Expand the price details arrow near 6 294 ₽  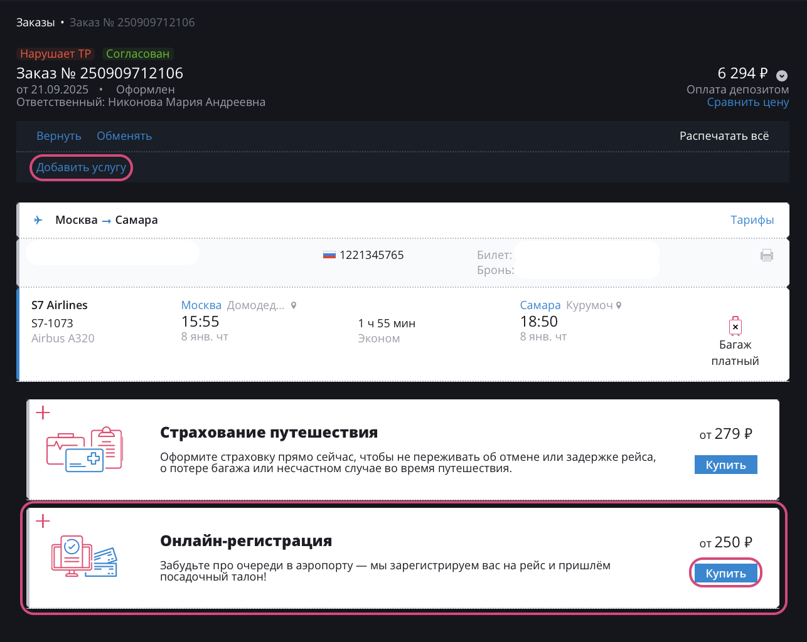[x=782, y=76]
